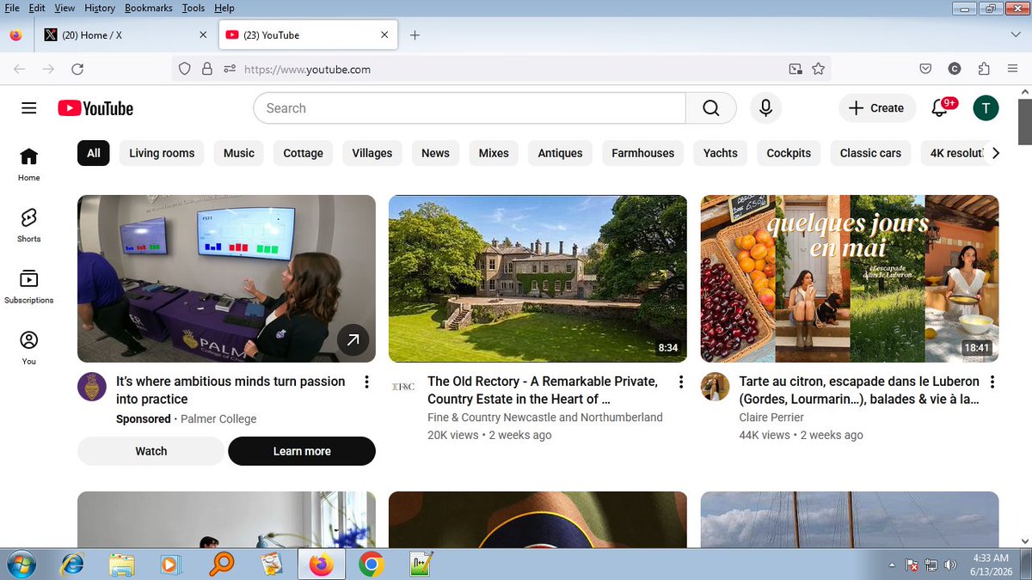
Task: Start voice search with microphone icon
Action: [765, 108]
